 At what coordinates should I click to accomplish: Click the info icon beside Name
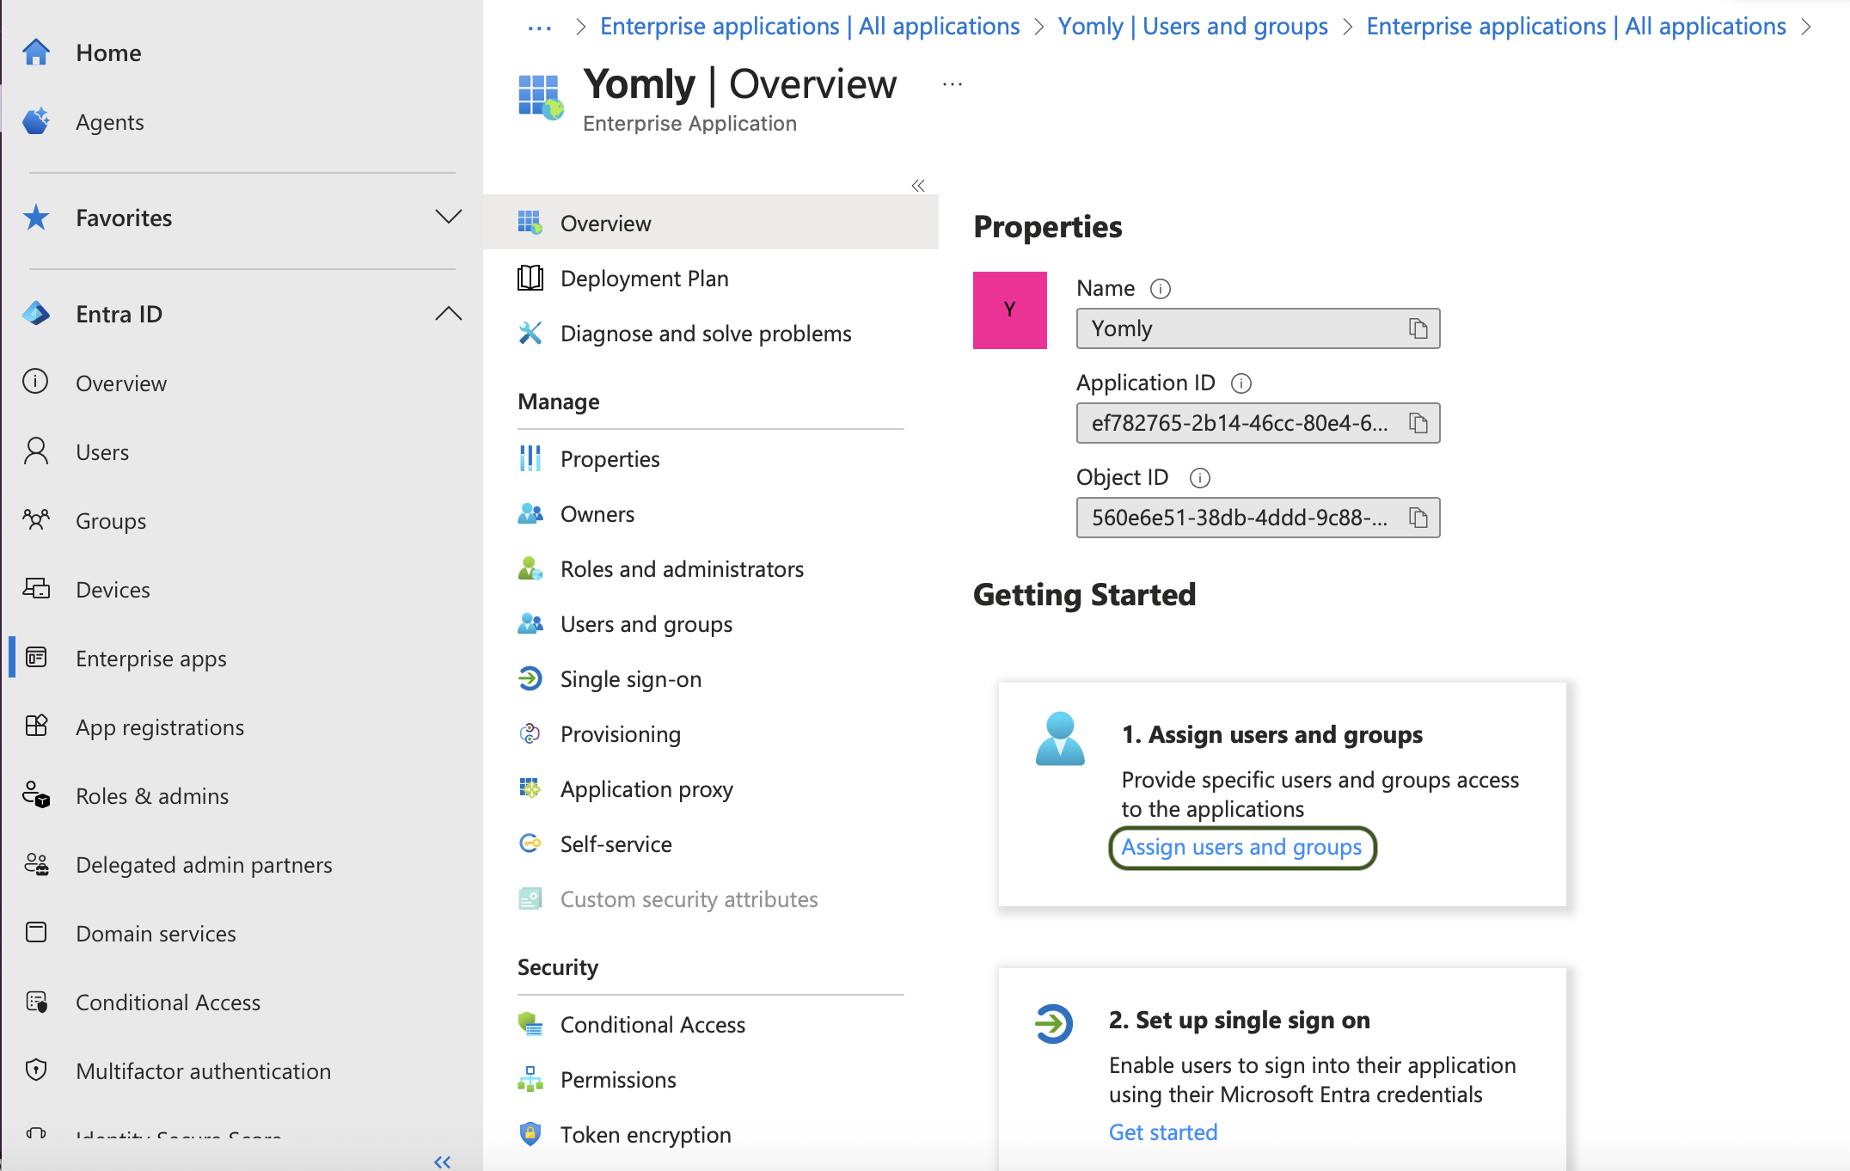pyautogui.click(x=1161, y=289)
